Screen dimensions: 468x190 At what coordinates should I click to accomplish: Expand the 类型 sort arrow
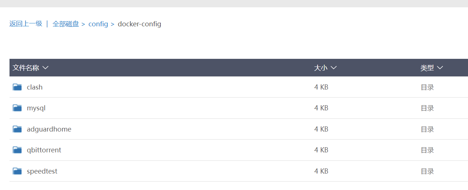440,68
